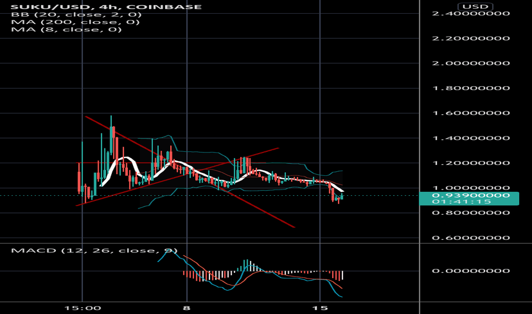Select the BB (20, close, 2, 0) indicator label

tap(76, 15)
